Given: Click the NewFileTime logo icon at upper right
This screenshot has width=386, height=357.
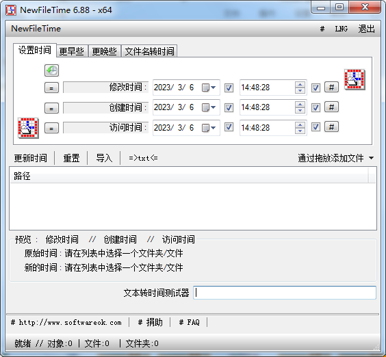Looking at the screenshot, I should coord(355,79).
